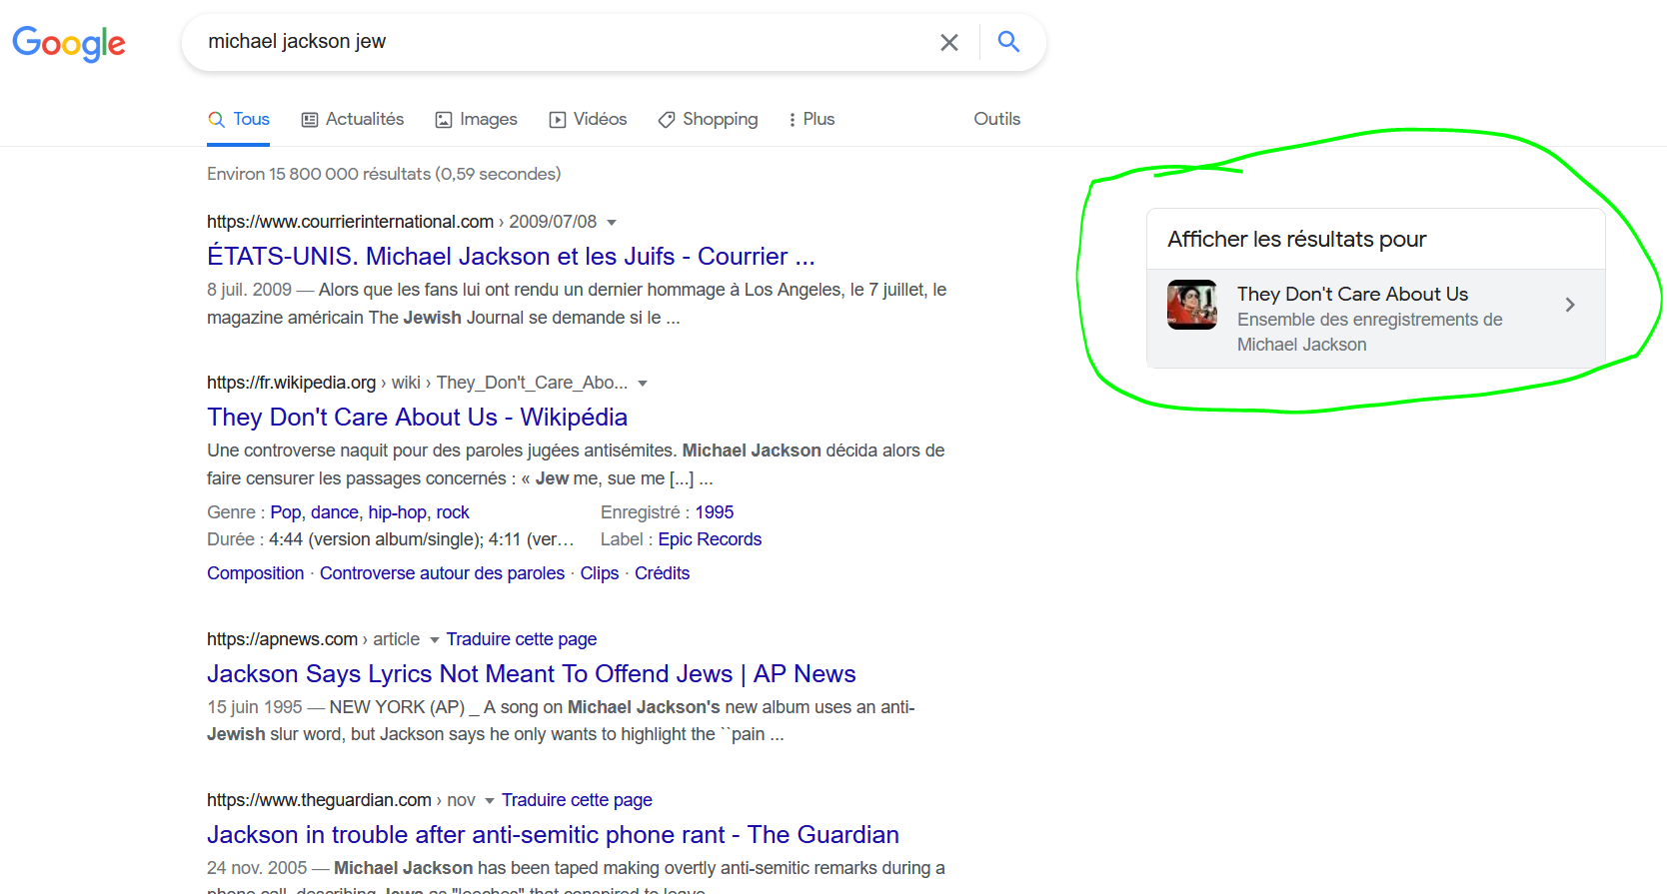The width and height of the screenshot is (1667, 894).
Task: Open the Tous tab
Action: coord(239,119)
